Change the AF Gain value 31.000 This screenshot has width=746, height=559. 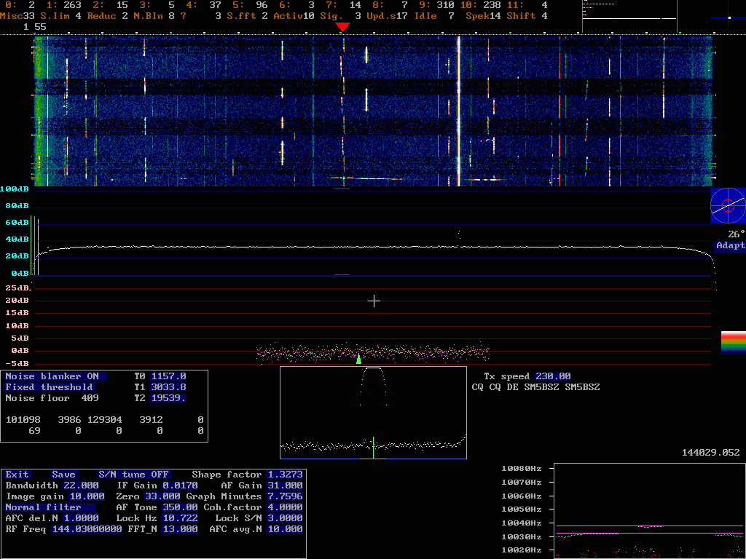pos(285,485)
